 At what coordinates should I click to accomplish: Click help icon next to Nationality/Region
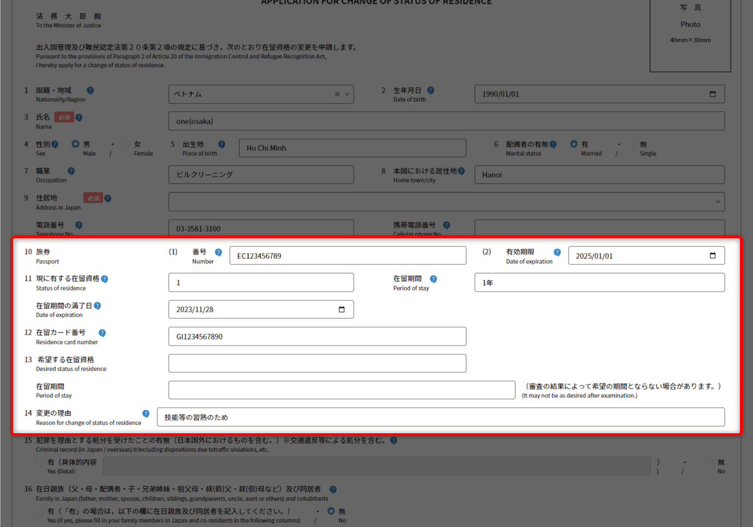click(x=90, y=90)
